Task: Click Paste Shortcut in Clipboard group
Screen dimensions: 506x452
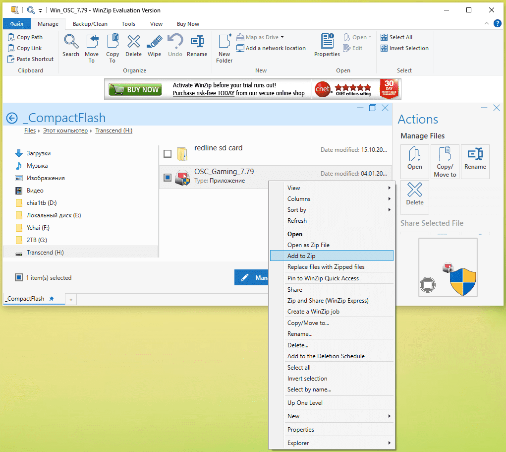Action: pyautogui.click(x=31, y=59)
